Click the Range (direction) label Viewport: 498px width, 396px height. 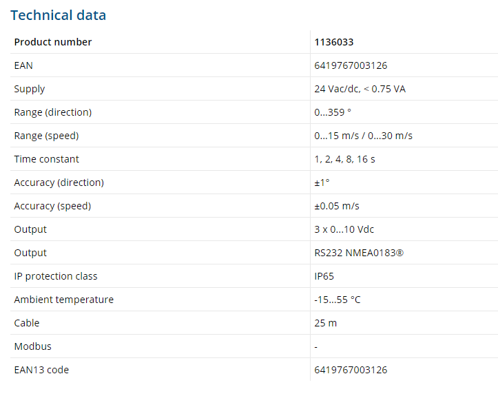coord(53,112)
